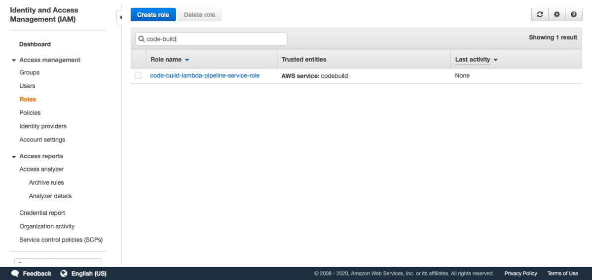Change language via the English (US) label
The width and height of the screenshot is (592, 280).
click(x=89, y=274)
